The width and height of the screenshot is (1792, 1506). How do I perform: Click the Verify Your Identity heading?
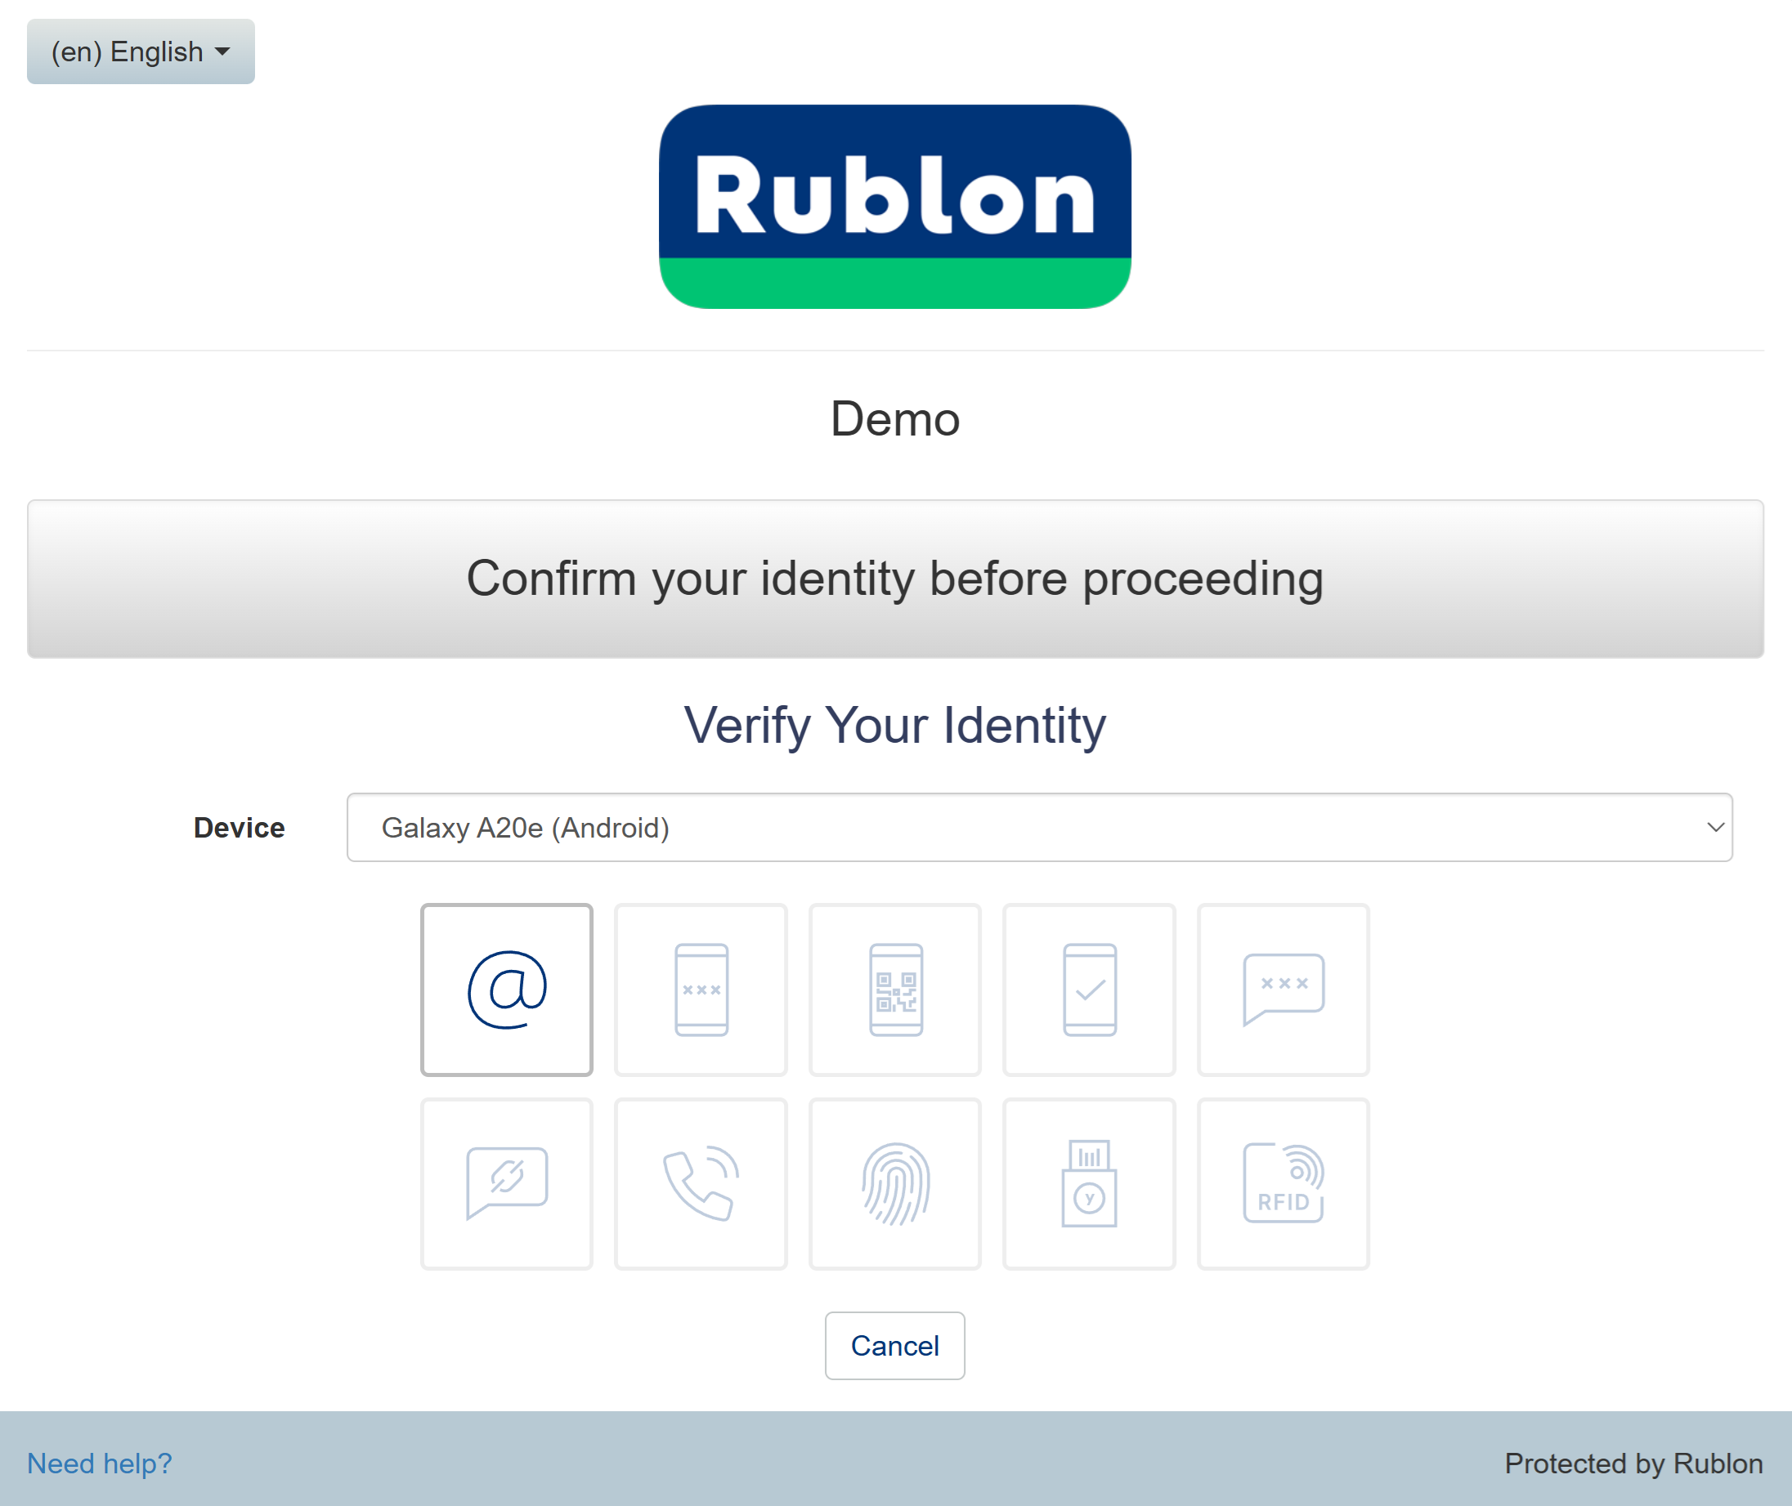[x=894, y=726]
